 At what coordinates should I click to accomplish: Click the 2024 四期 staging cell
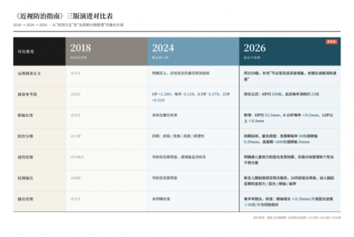tap(193, 139)
